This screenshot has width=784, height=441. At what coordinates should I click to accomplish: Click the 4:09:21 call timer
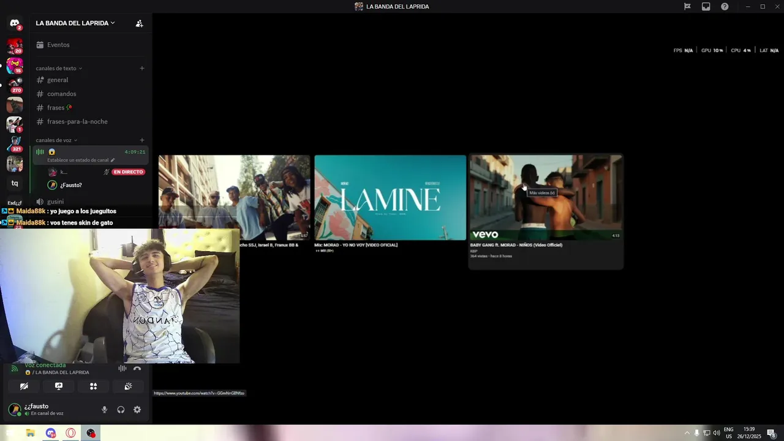135,152
